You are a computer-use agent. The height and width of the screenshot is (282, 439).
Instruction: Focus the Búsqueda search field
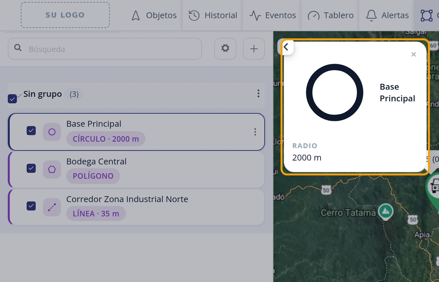point(105,49)
